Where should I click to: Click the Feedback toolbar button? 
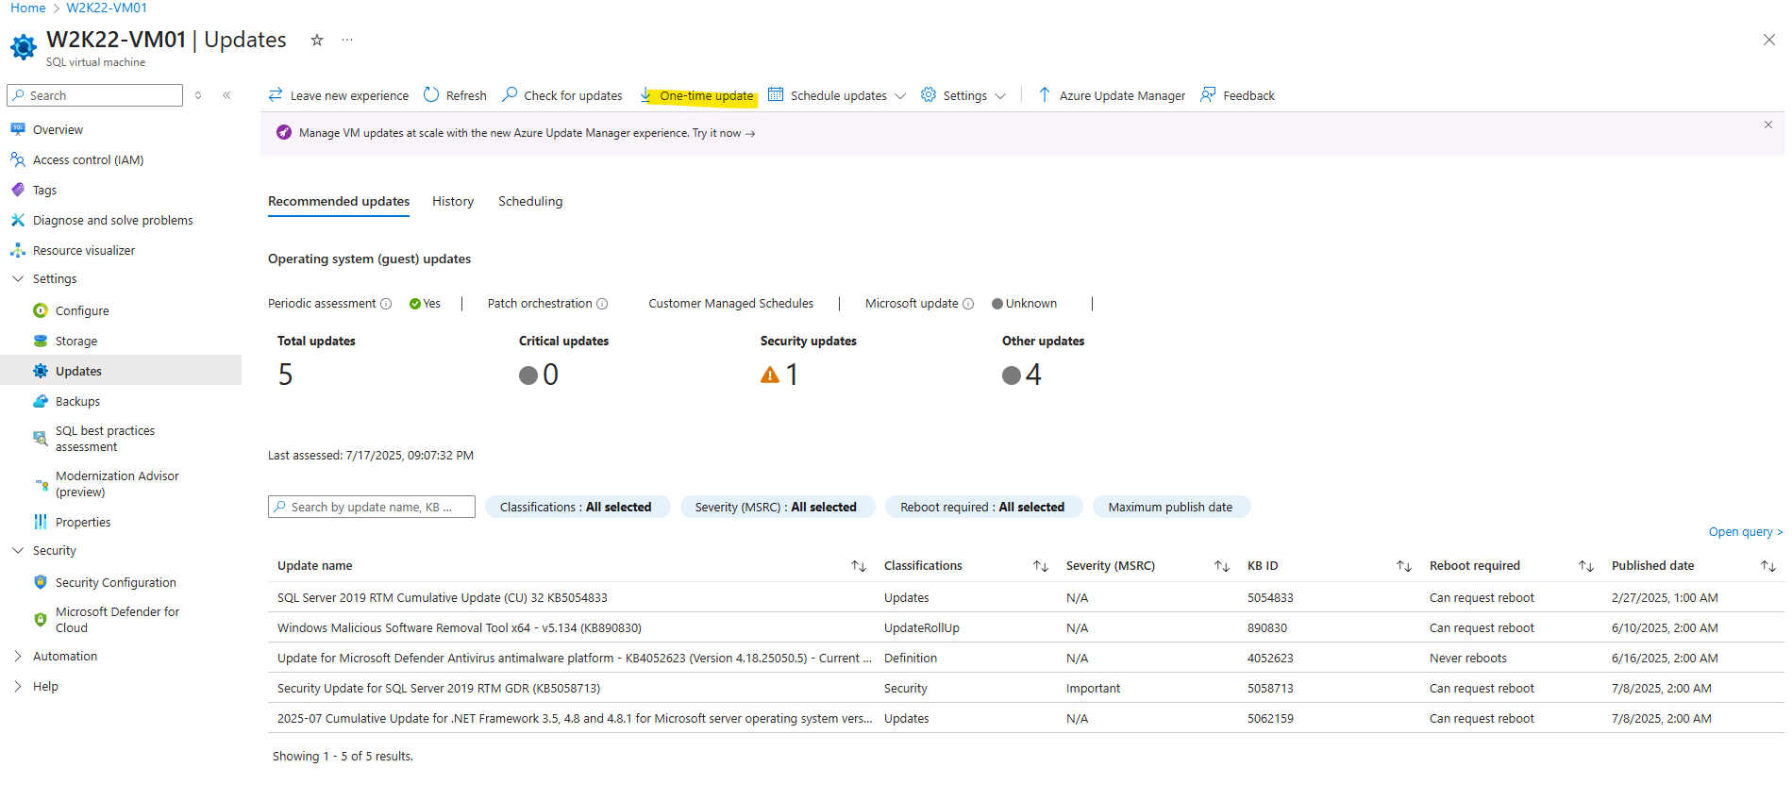pos(1237,95)
